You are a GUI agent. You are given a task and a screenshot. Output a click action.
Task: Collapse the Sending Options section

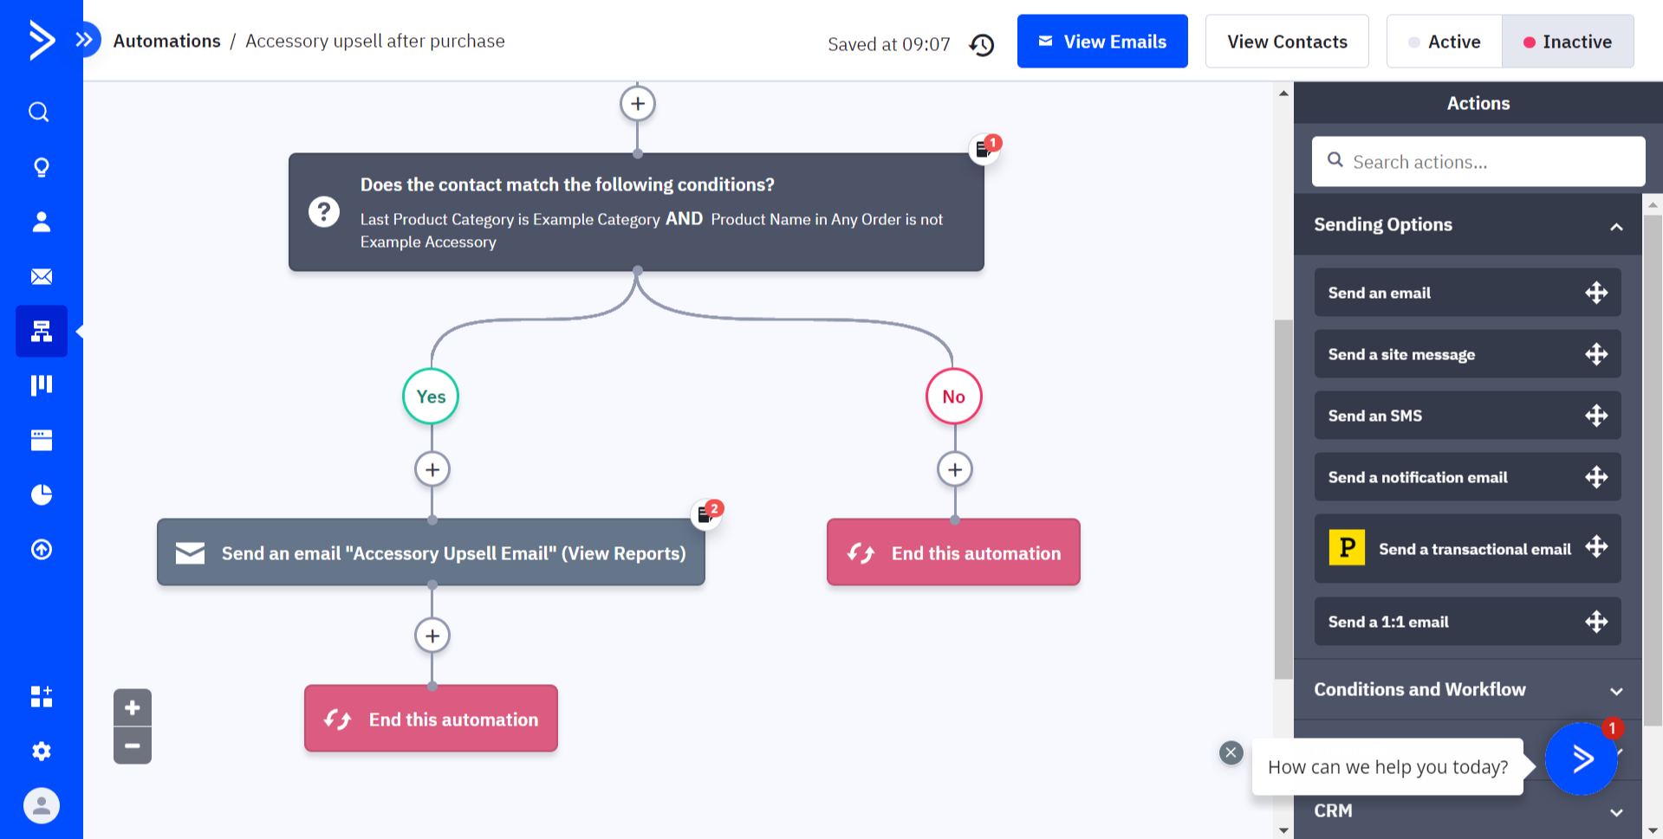click(x=1615, y=226)
